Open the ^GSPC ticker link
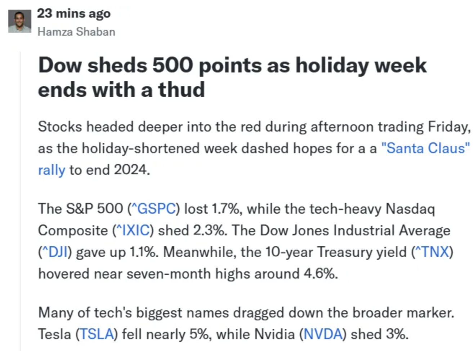The width and height of the screenshot is (474, 351). pos(153,209)
